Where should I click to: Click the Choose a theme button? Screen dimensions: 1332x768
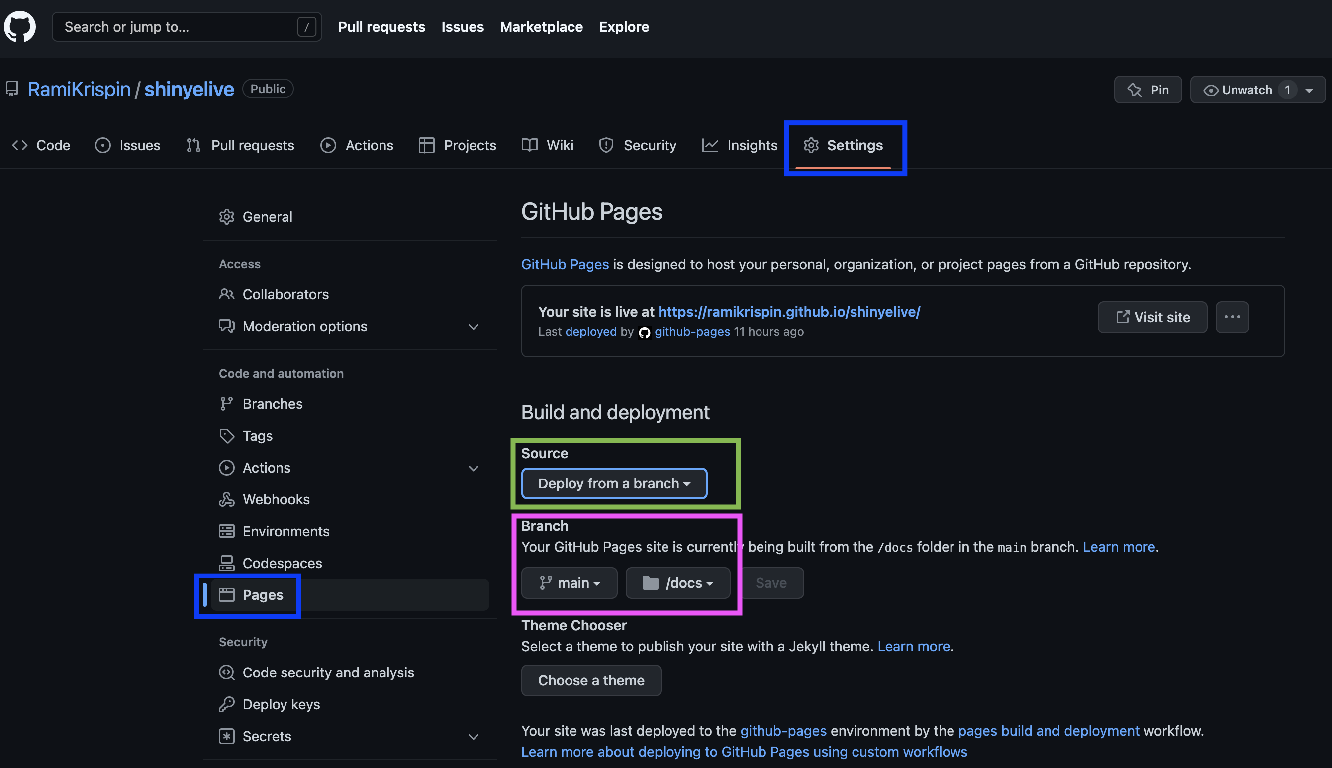[590, 680]
